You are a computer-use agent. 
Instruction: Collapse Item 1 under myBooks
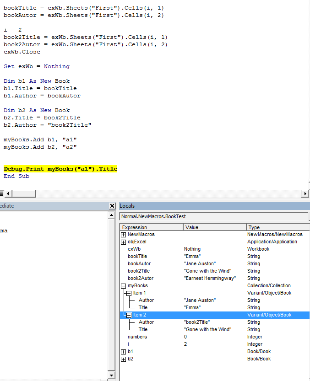pyautogui.click(x=129, y=293)
